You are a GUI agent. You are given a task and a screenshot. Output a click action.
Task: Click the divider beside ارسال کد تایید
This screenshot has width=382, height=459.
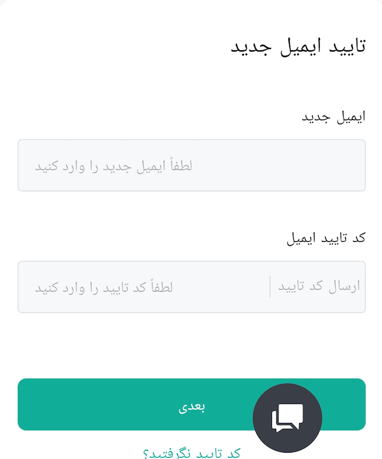pyautogui.click(x=270, y=287)
